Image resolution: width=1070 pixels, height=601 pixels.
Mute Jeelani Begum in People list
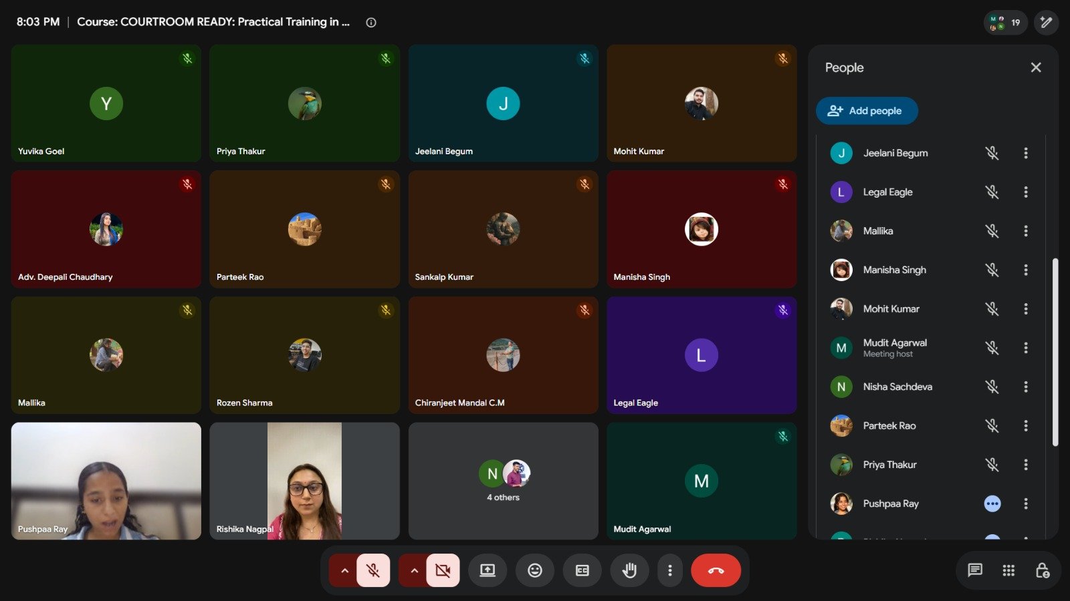992,153
